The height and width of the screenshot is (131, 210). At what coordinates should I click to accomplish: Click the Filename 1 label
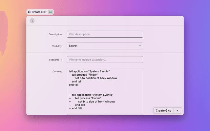(53, 60)
